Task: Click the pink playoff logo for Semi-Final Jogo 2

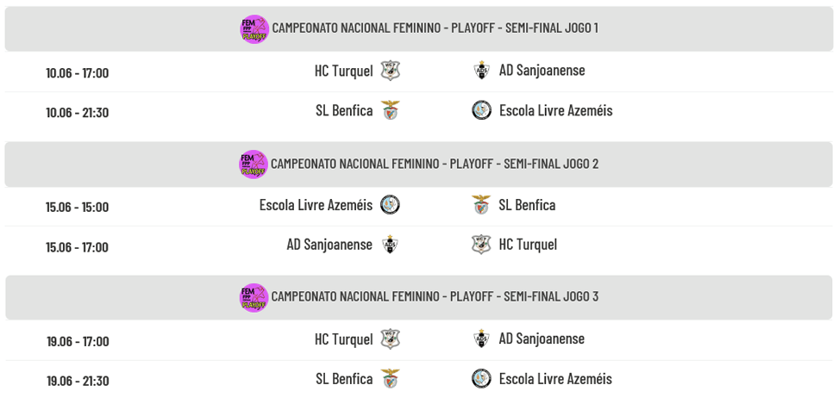Action: (x=254, y=165)
